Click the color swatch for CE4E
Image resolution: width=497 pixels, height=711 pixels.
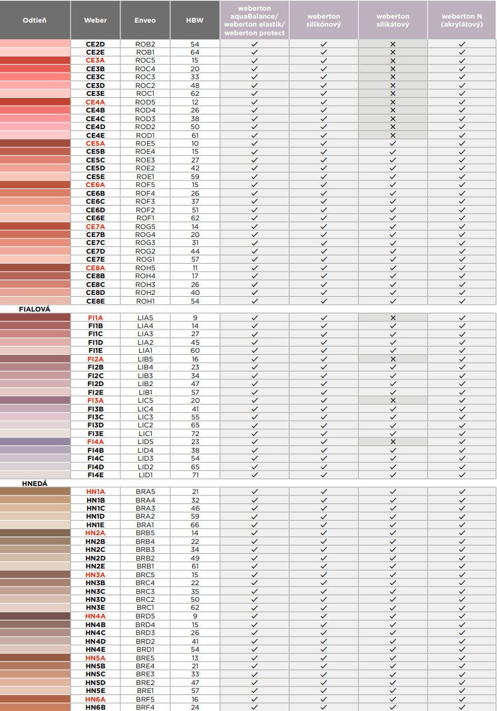(35, 135)
